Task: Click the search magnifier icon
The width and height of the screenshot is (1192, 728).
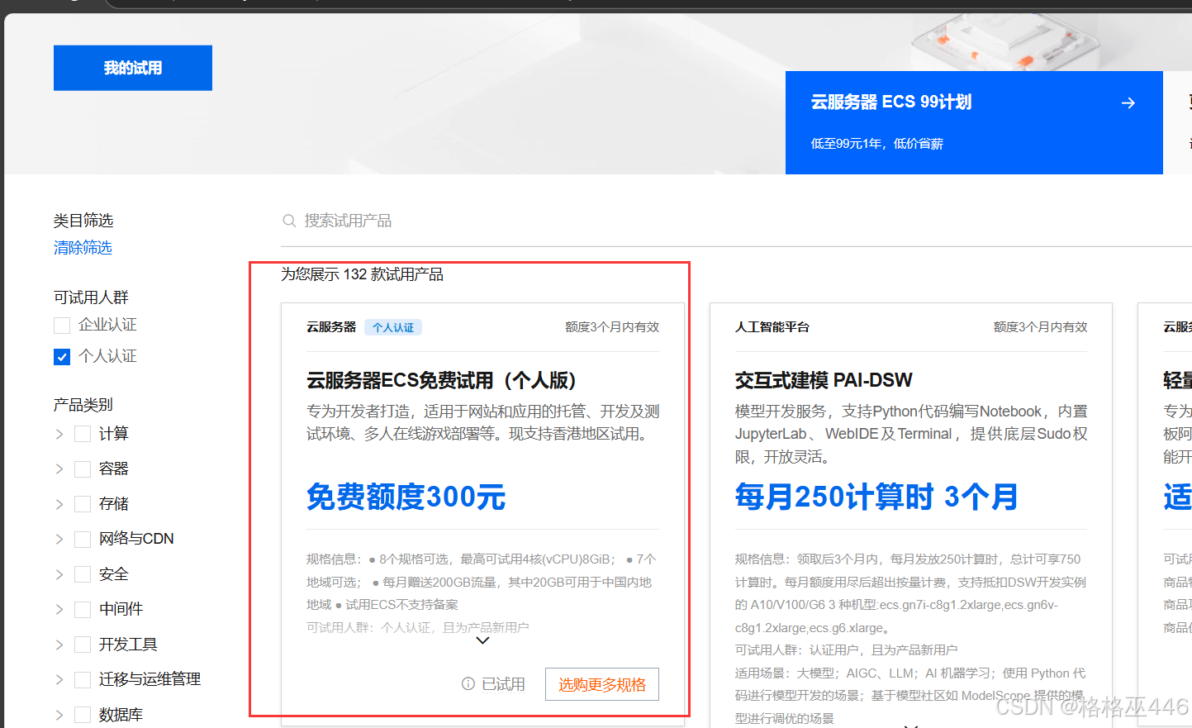Action: (x=289, y=221)
